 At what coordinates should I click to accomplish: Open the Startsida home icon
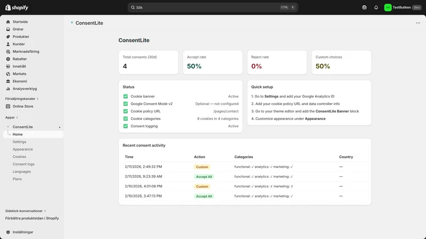click(8, 22)
